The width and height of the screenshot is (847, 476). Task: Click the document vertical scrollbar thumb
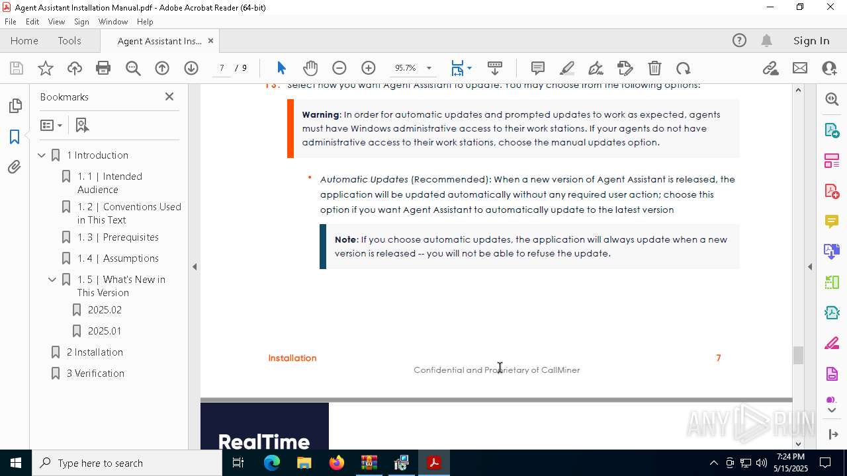(x=798, y=355)
